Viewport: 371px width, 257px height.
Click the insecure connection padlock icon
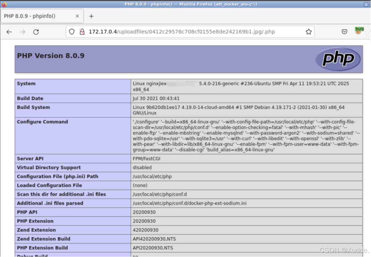click(82, 32)
